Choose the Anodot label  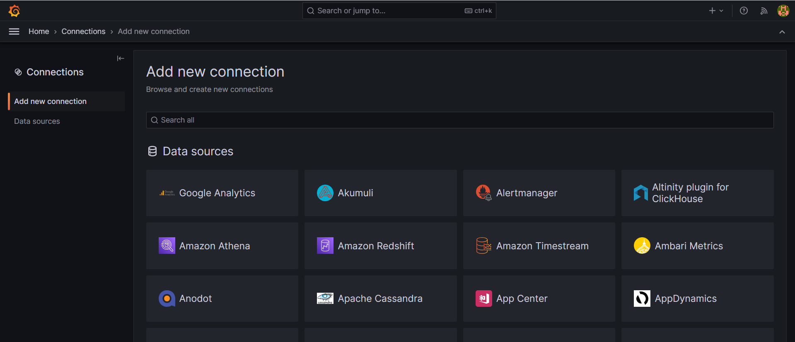(x=196, y=299)
